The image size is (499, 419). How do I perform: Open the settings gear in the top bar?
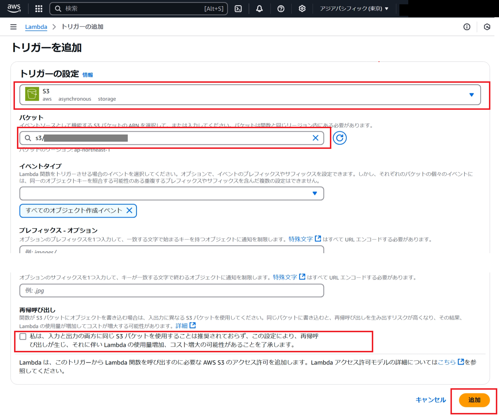(302, 9)
